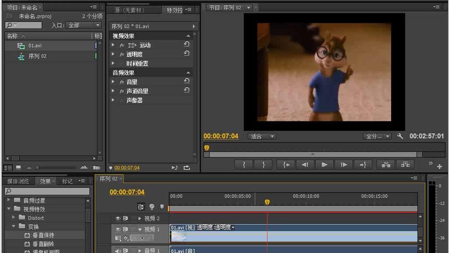The height and width of the screenshot is (253, 449).
Task: Open the project panel menu icon
Action: (93, 7)
